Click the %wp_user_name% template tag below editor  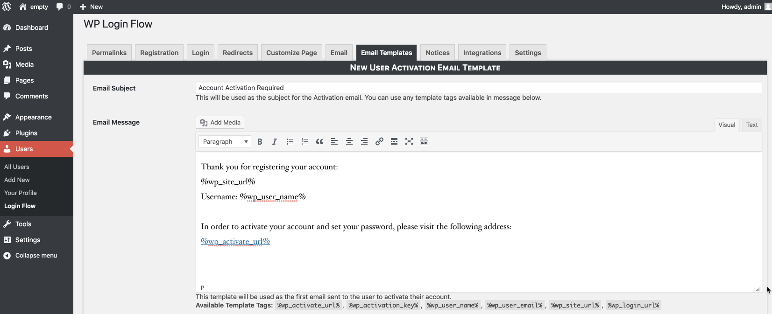coord(453,305)
